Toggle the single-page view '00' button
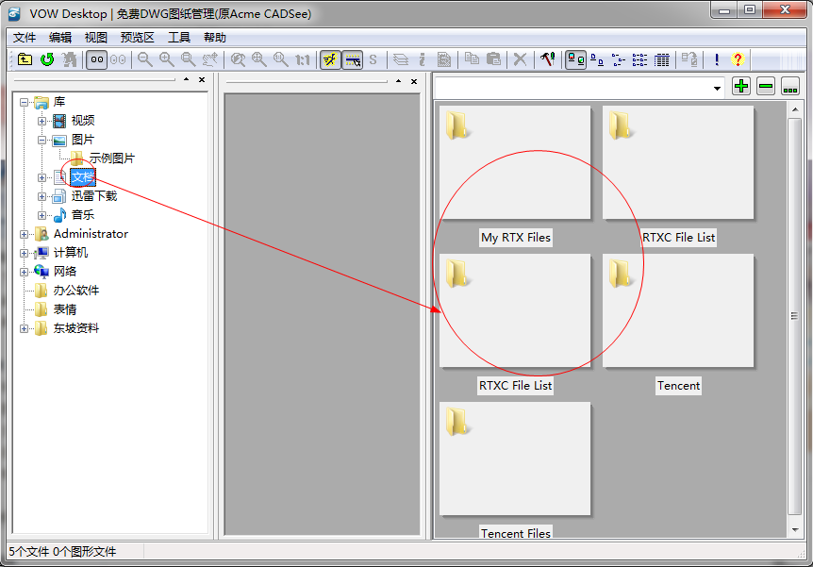 pyautogui.click(x=96, y=59)
